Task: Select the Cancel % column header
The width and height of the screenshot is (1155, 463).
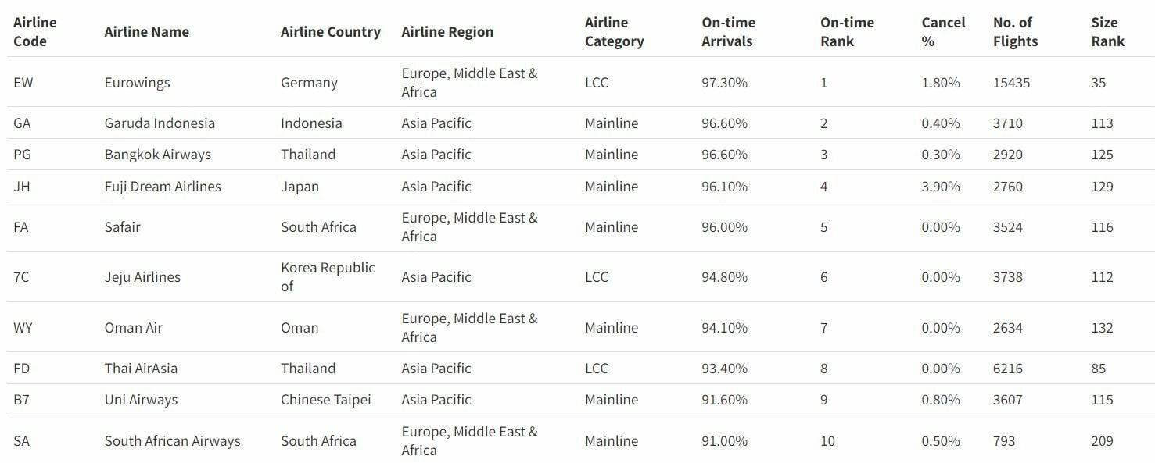Action: pyautogui.click(x=943, y=32)
